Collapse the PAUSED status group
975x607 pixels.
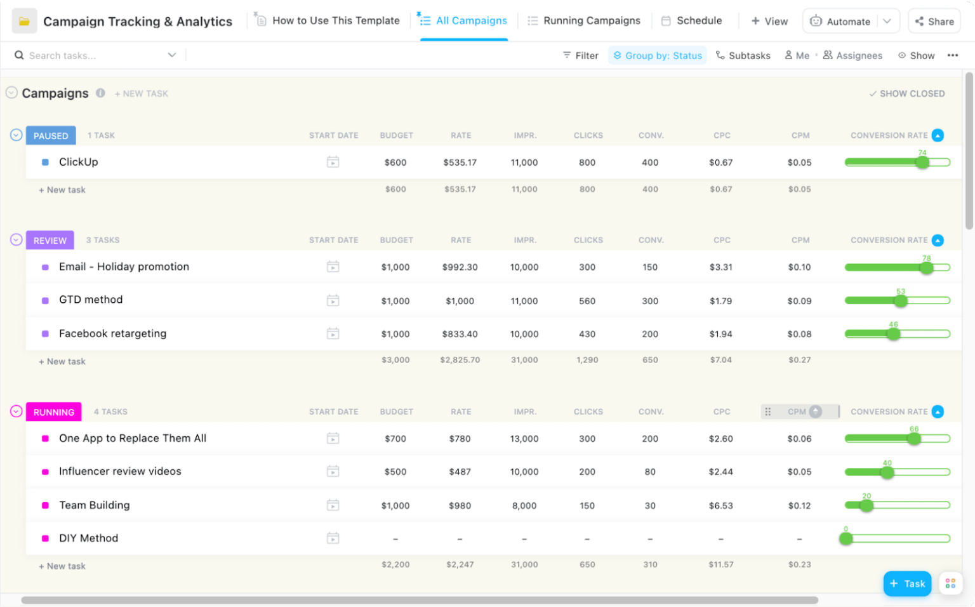(15, 135)
